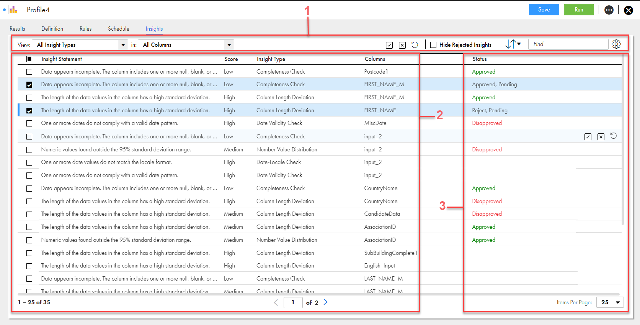This screenshot has width=640, height=325.
Task: Click the Postcode1 column cell
Action: [x=376, y=72]
